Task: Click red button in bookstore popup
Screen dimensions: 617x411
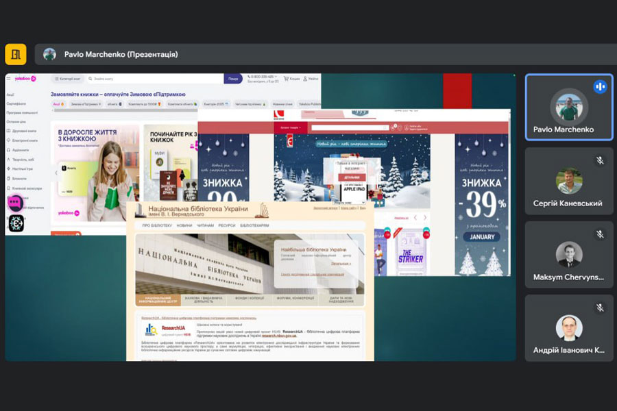Action: tap(352, 177)
